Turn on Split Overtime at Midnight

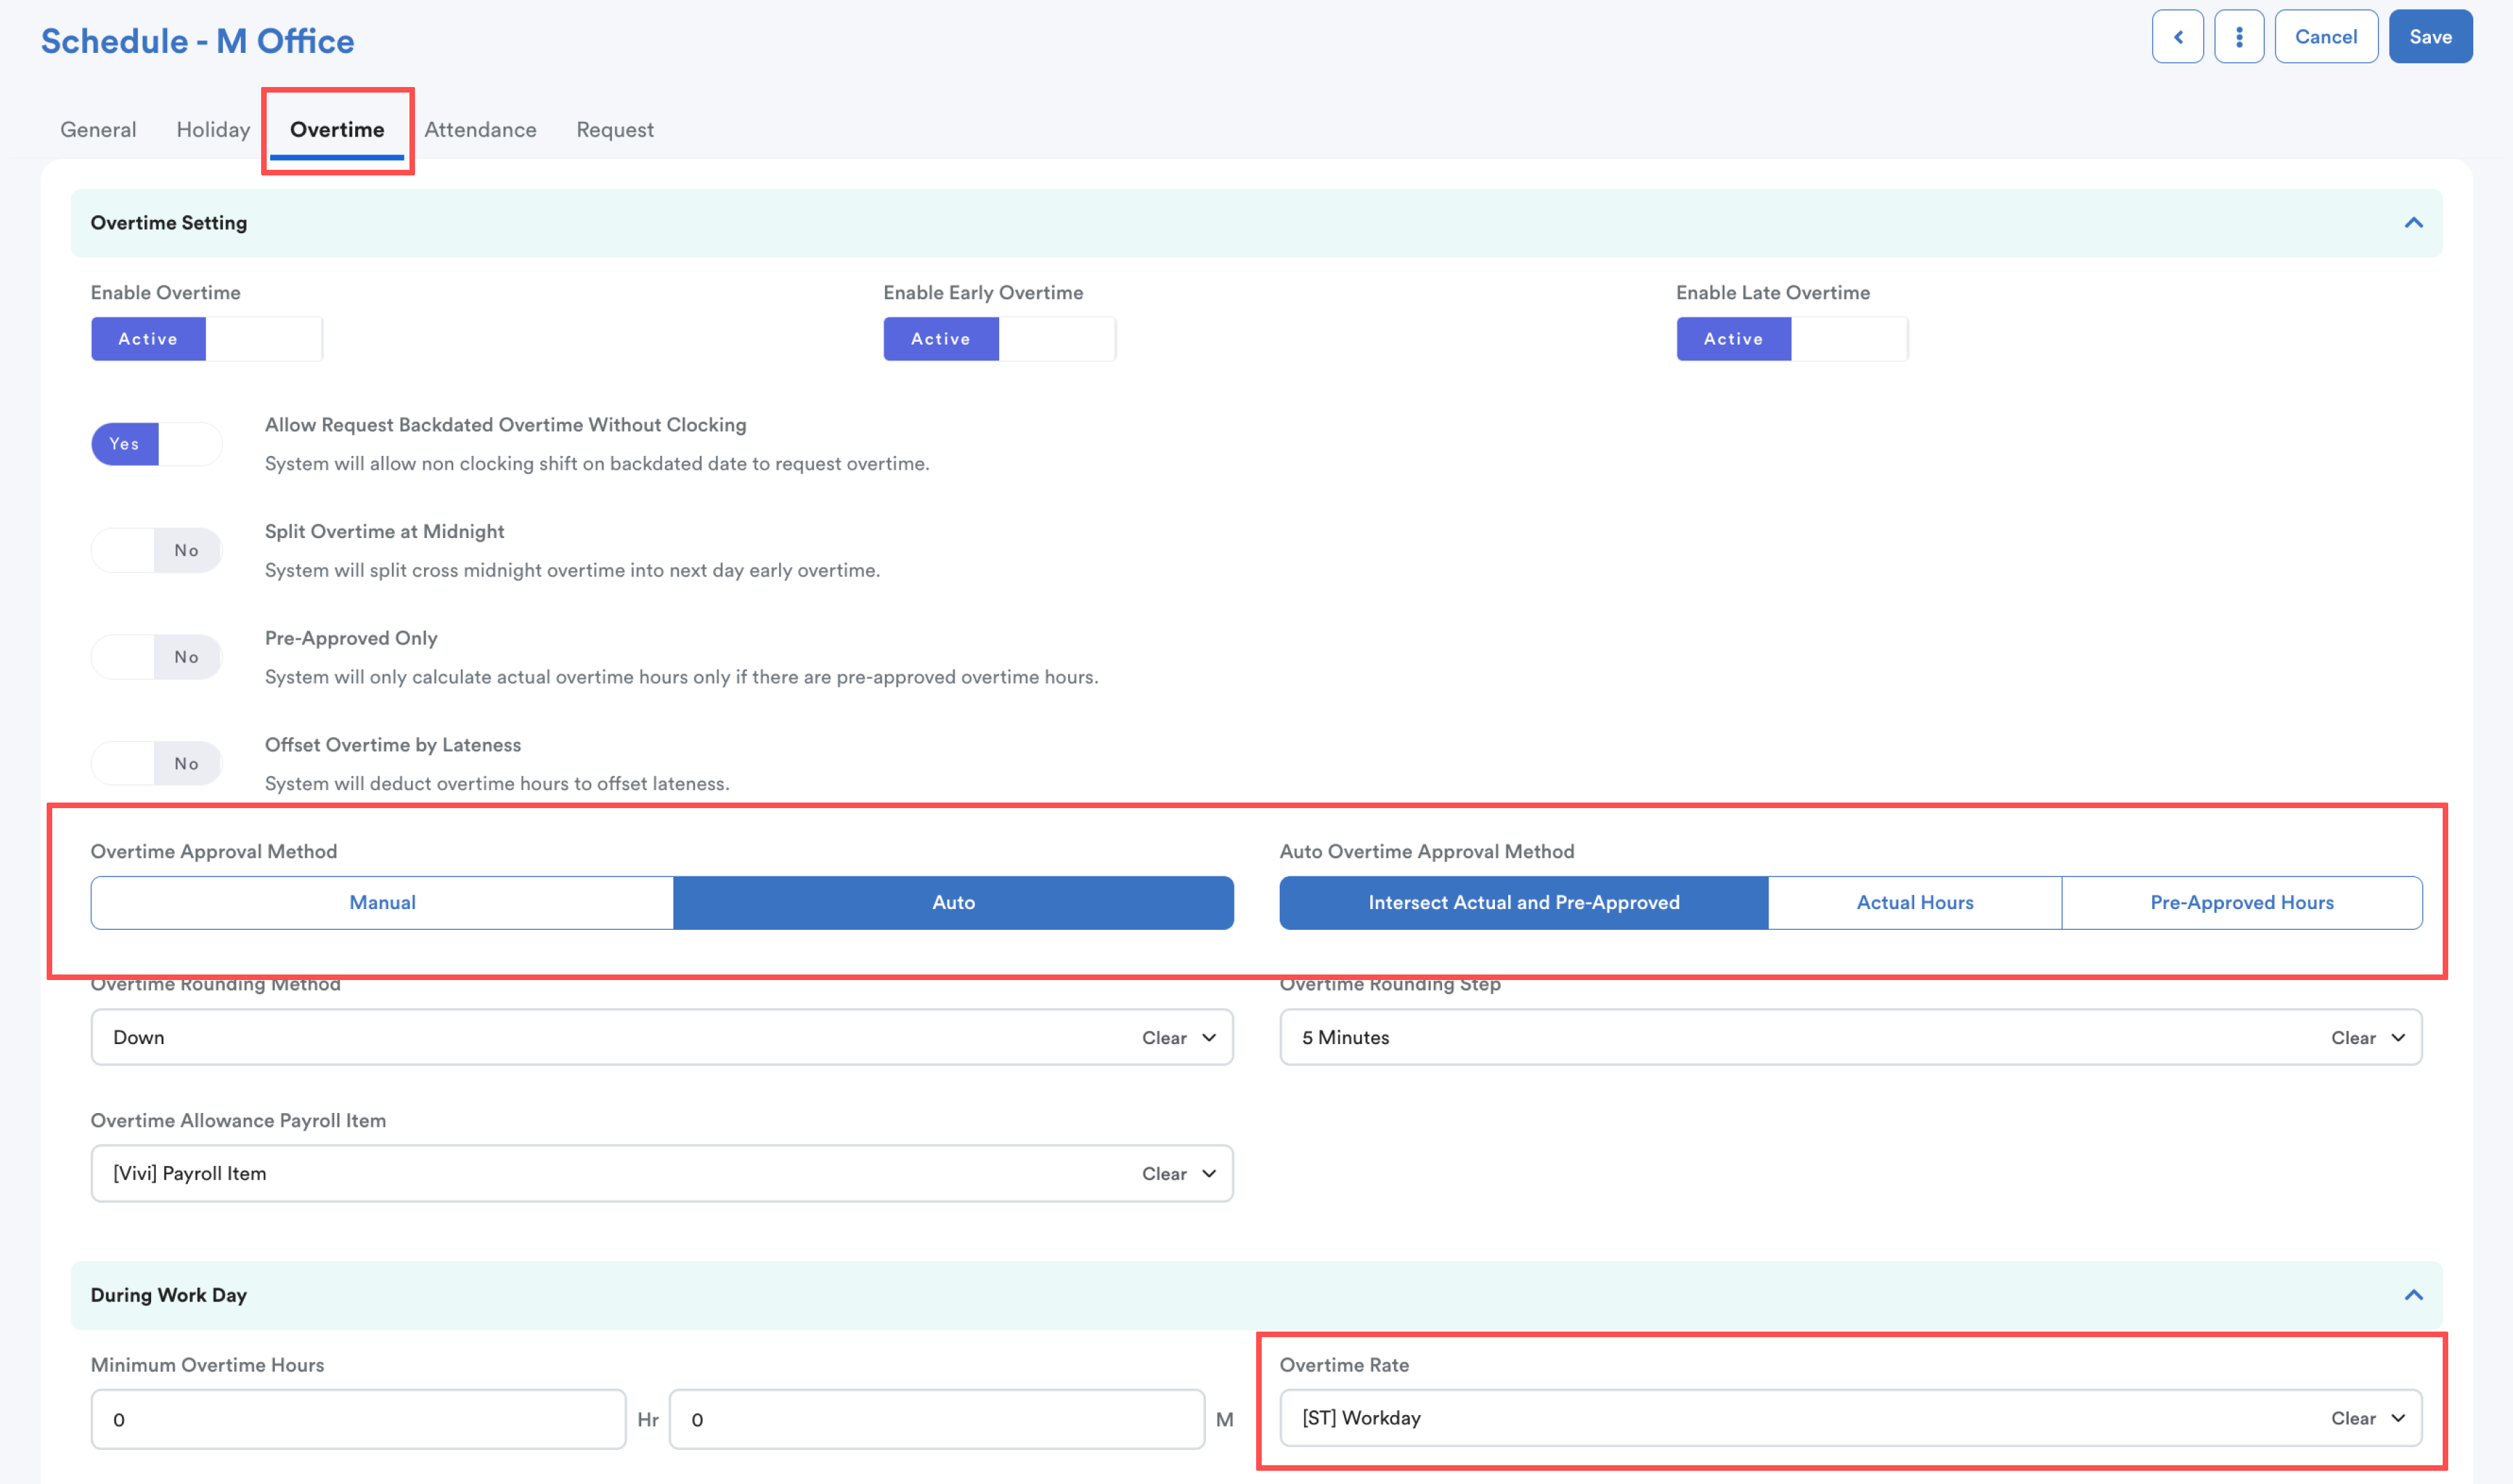156,550
